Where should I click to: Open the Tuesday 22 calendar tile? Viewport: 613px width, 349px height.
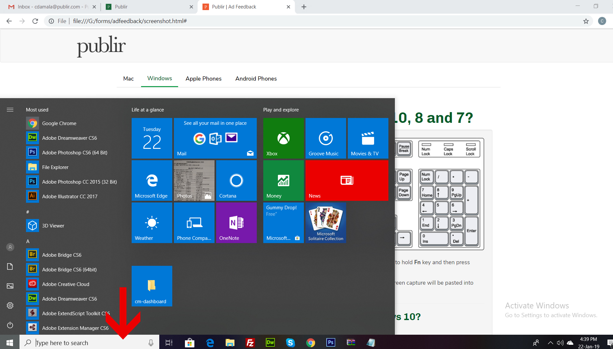pos(152,138)
